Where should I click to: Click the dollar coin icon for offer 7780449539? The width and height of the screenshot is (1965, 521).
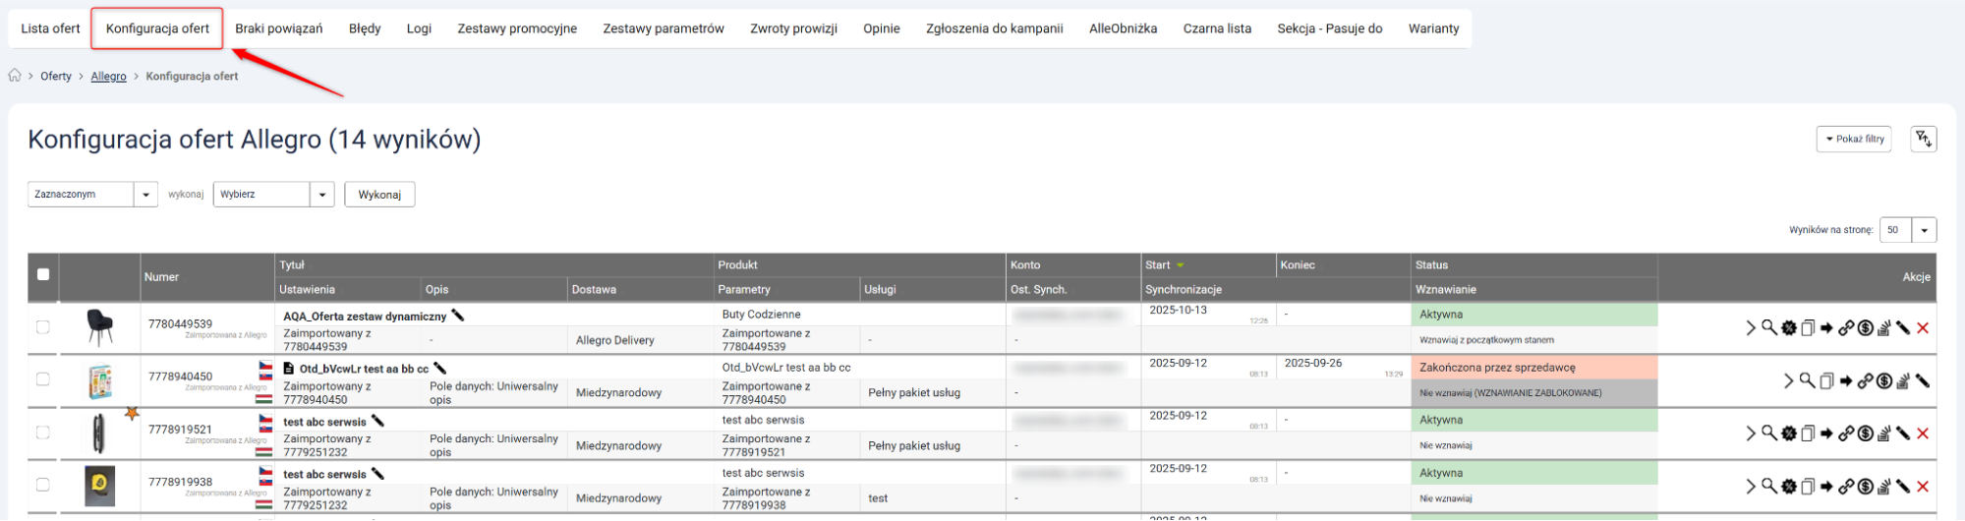1865,327
